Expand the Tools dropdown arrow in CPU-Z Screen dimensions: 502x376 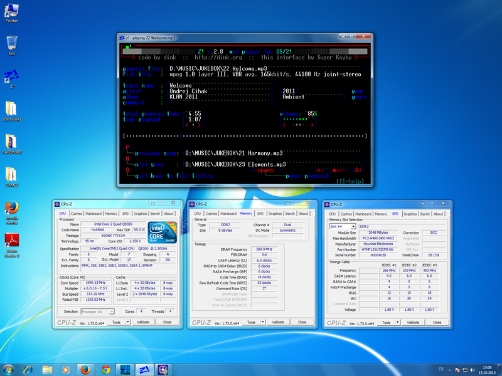[x=127, y=322]
